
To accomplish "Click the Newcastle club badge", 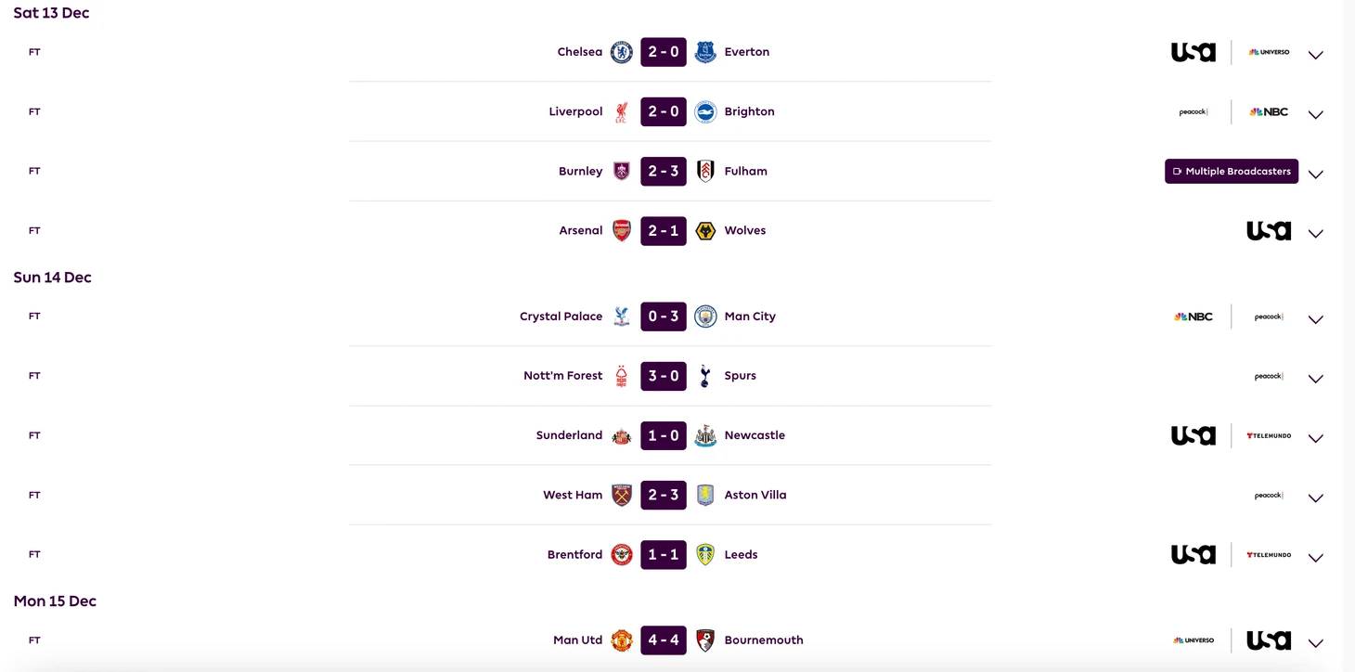I will (705, 435).
